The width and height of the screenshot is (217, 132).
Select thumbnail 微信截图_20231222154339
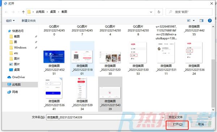point(110,93)
